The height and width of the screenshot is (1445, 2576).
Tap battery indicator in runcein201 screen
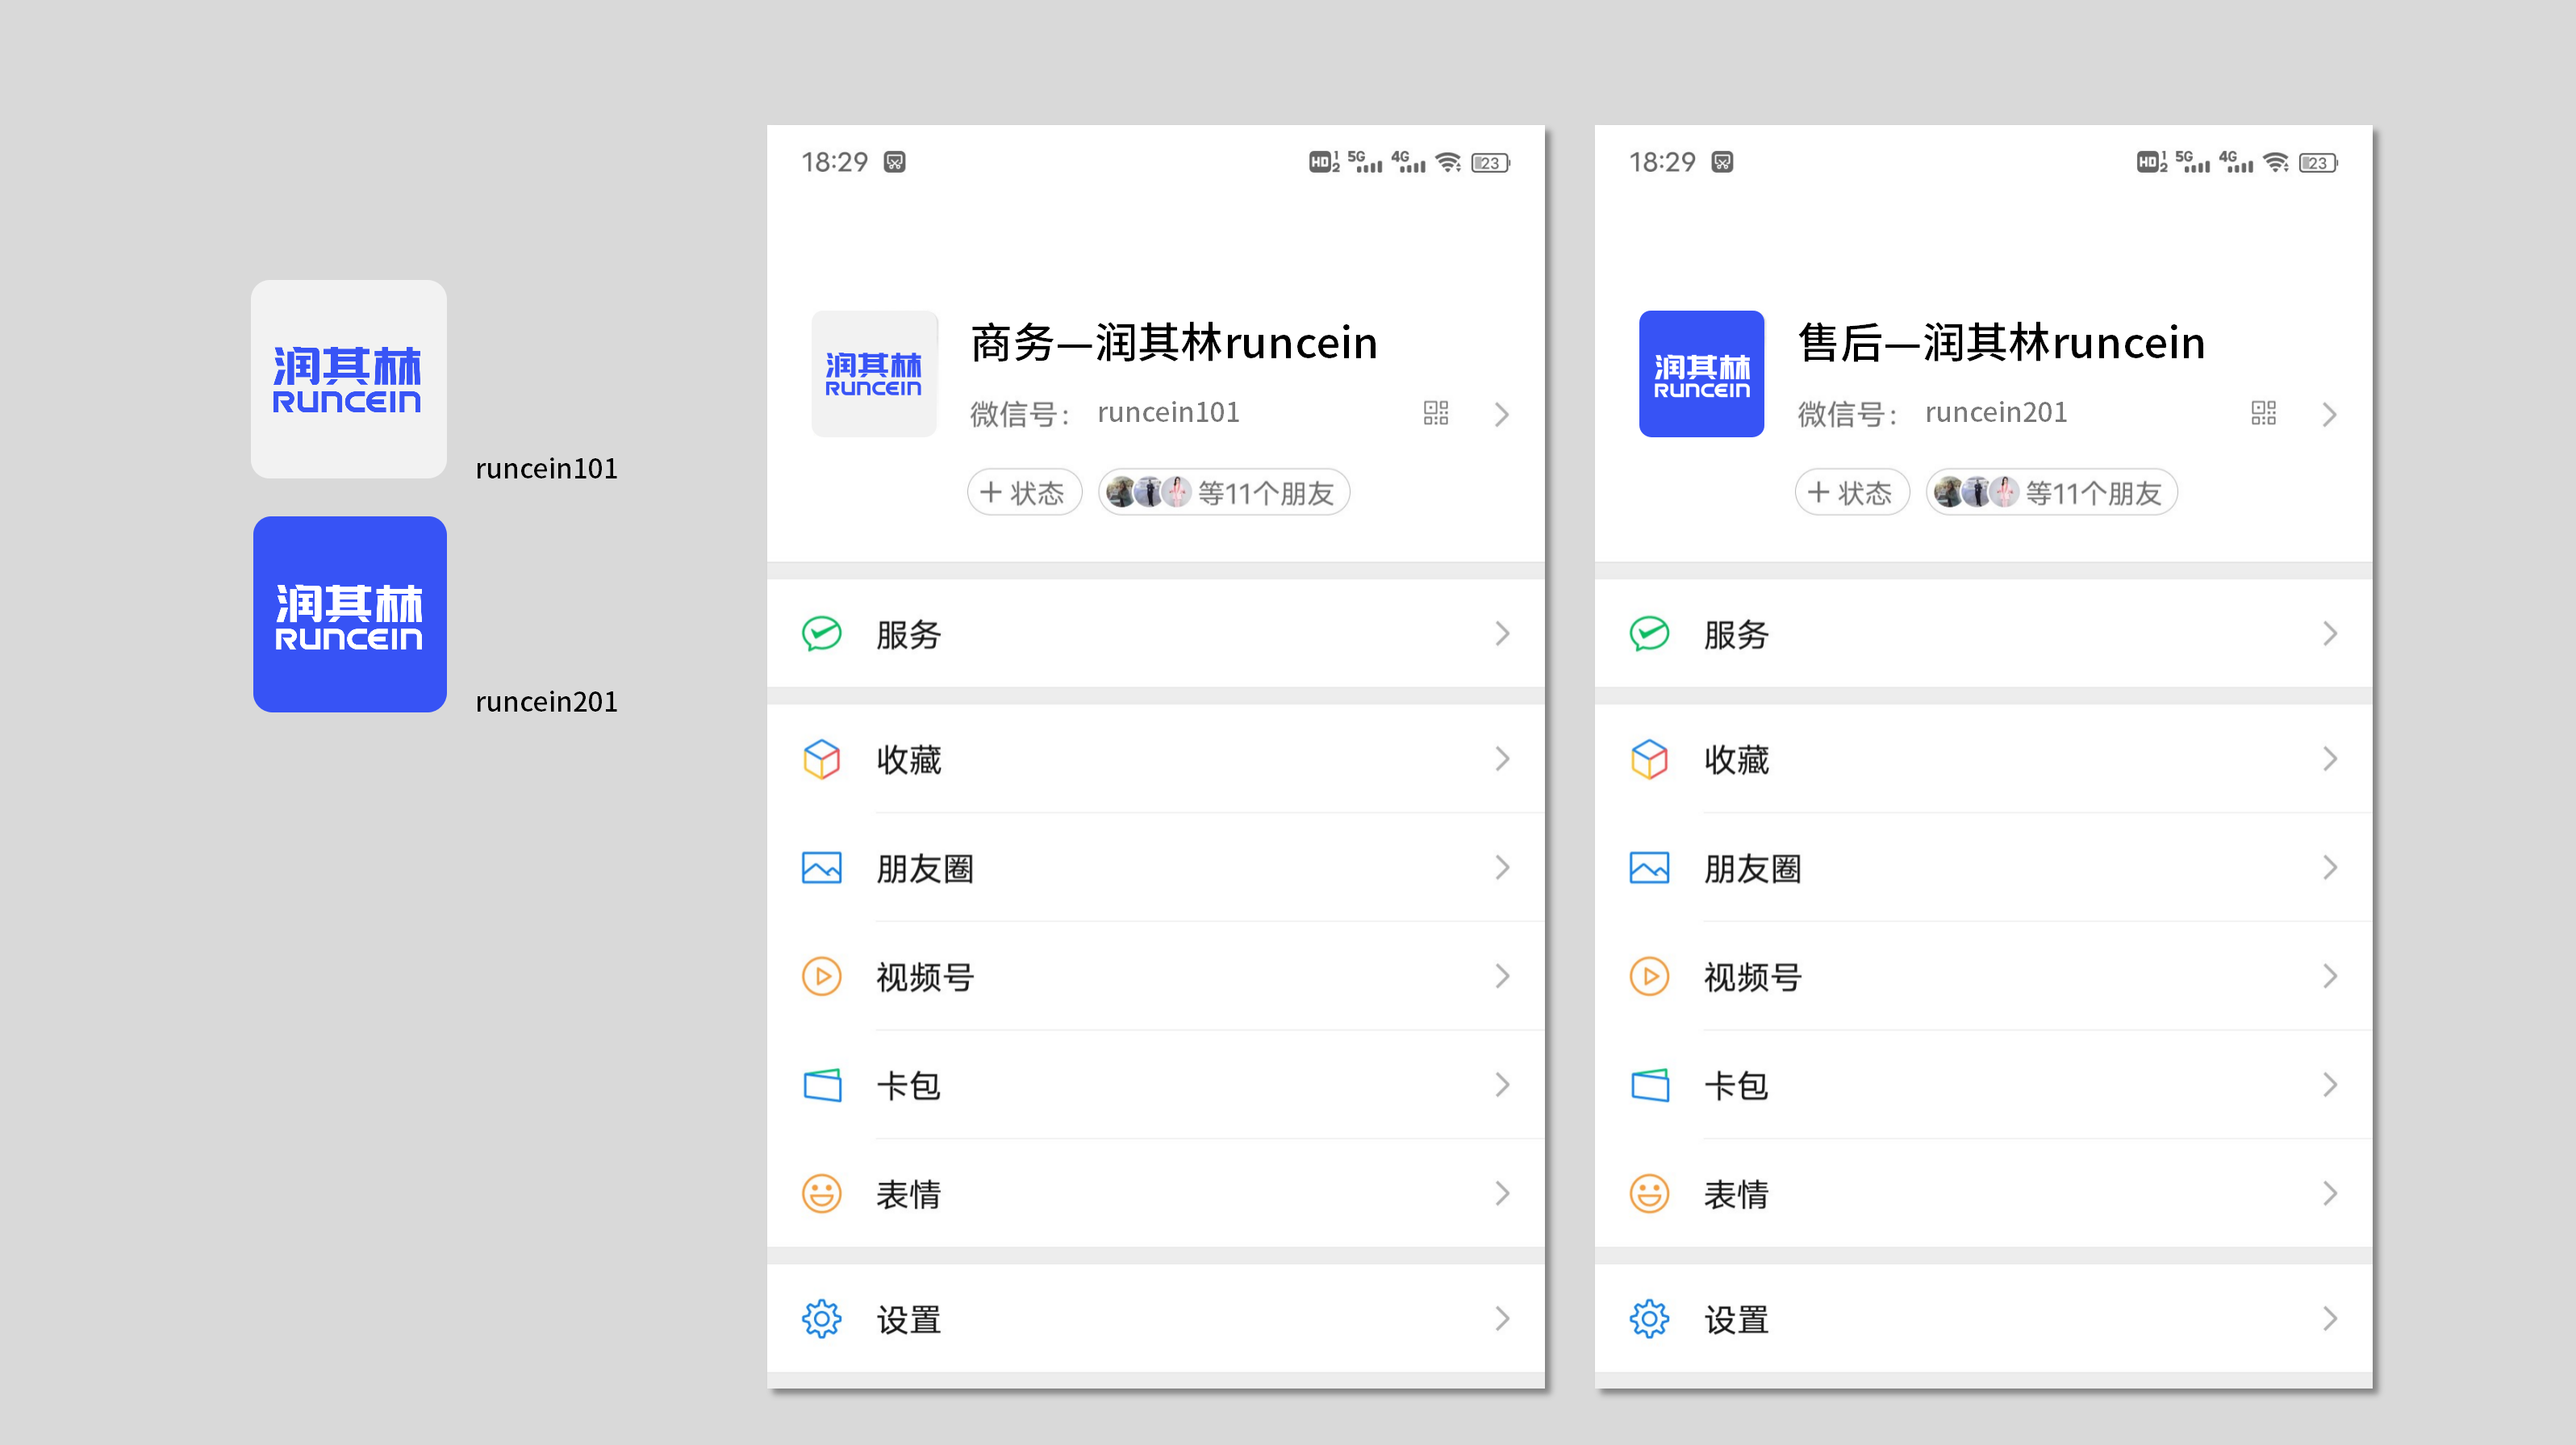pos(2318,162)
